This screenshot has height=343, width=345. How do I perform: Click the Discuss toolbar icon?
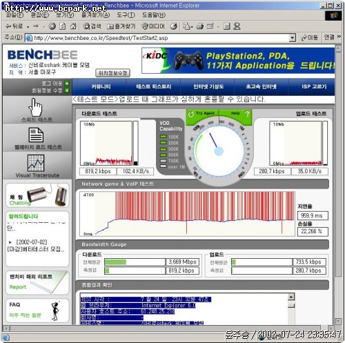[226, 26]
